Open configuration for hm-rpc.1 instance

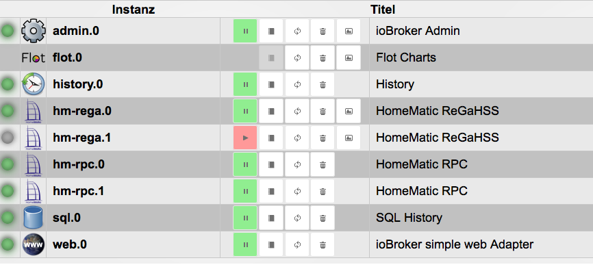coord(271,191)
